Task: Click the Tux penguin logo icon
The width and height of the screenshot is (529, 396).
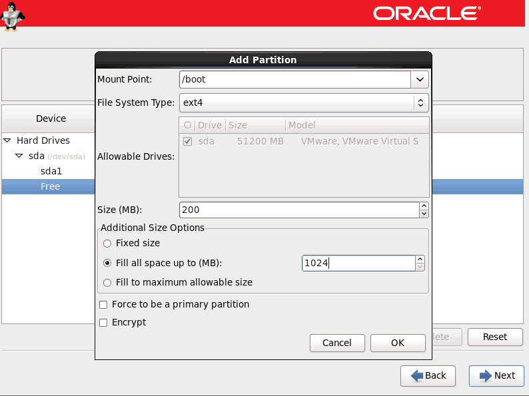Action: (x=12, y=16)
